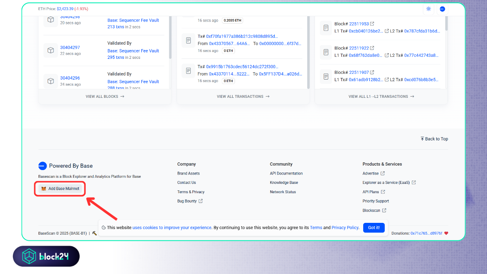
Task: Click the Latest Transactions panel scrollbar
Action: [308, 53]
